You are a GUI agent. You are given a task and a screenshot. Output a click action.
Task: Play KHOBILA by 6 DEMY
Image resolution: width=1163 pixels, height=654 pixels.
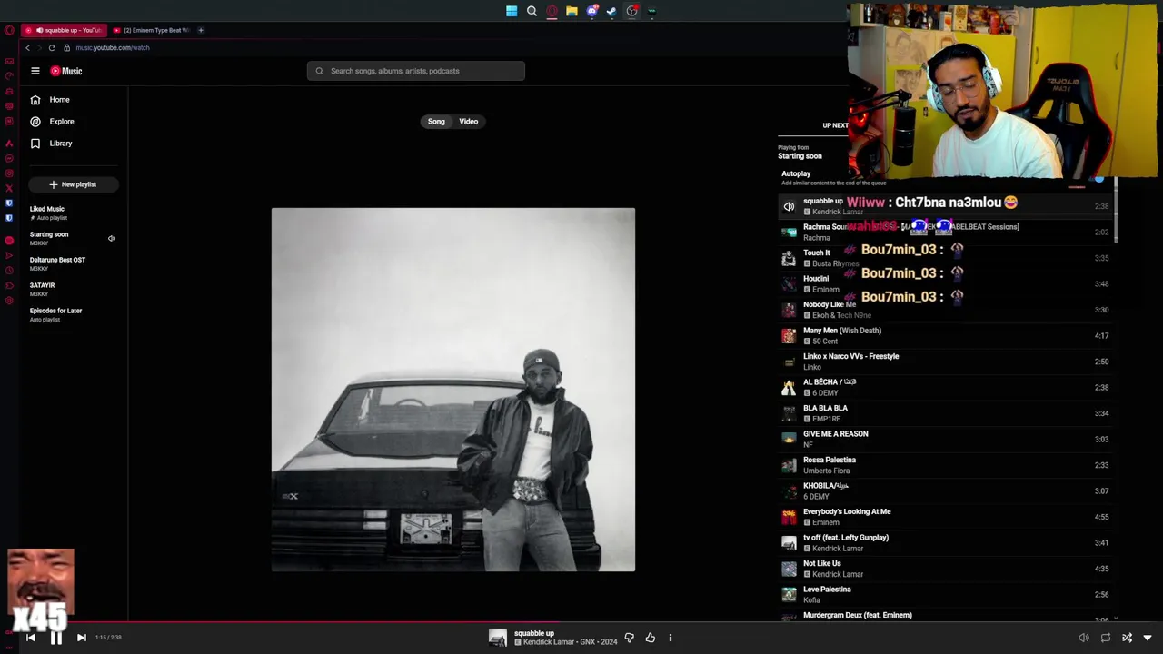(947, 491)
